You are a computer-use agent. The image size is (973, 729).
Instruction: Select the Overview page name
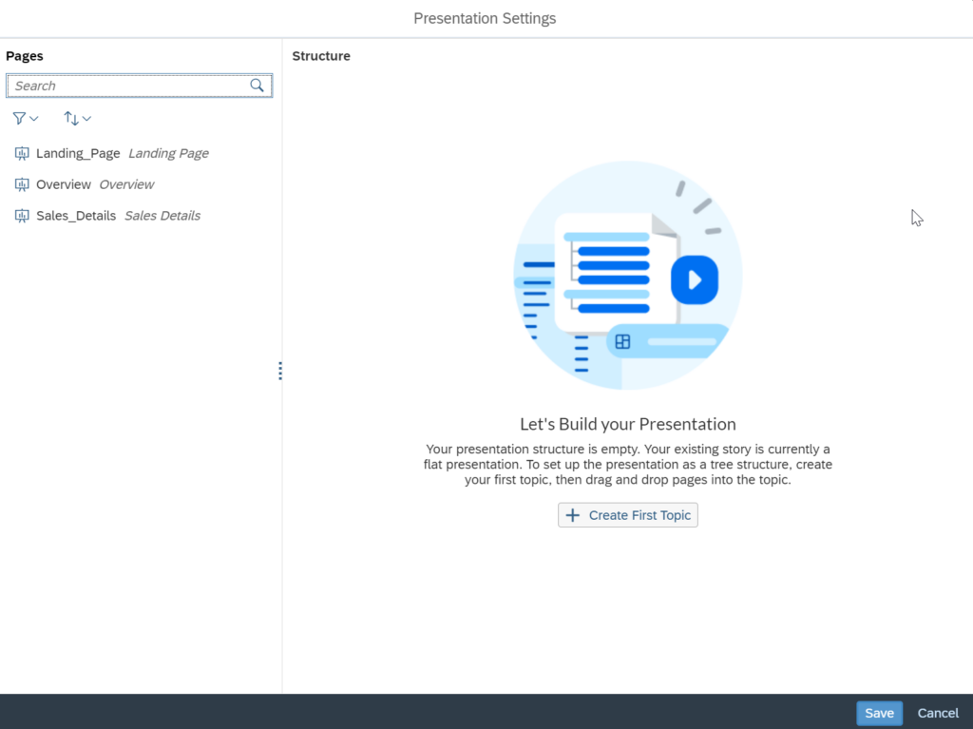click(x=64, y=184)
